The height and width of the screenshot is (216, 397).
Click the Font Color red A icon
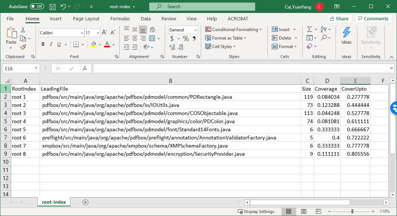coord(107,44)
